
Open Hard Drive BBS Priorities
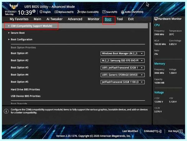pos(25,89)
